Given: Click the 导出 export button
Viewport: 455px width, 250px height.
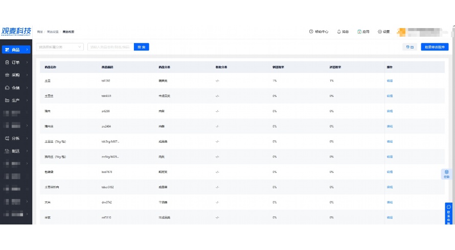Looking at the screenshot, I should 409,47.
